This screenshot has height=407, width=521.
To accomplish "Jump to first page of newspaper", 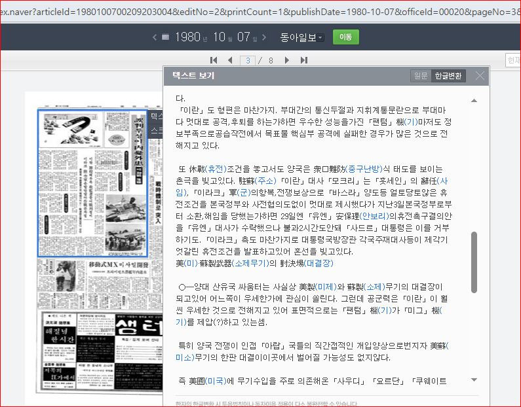I will tap(214, 60).
